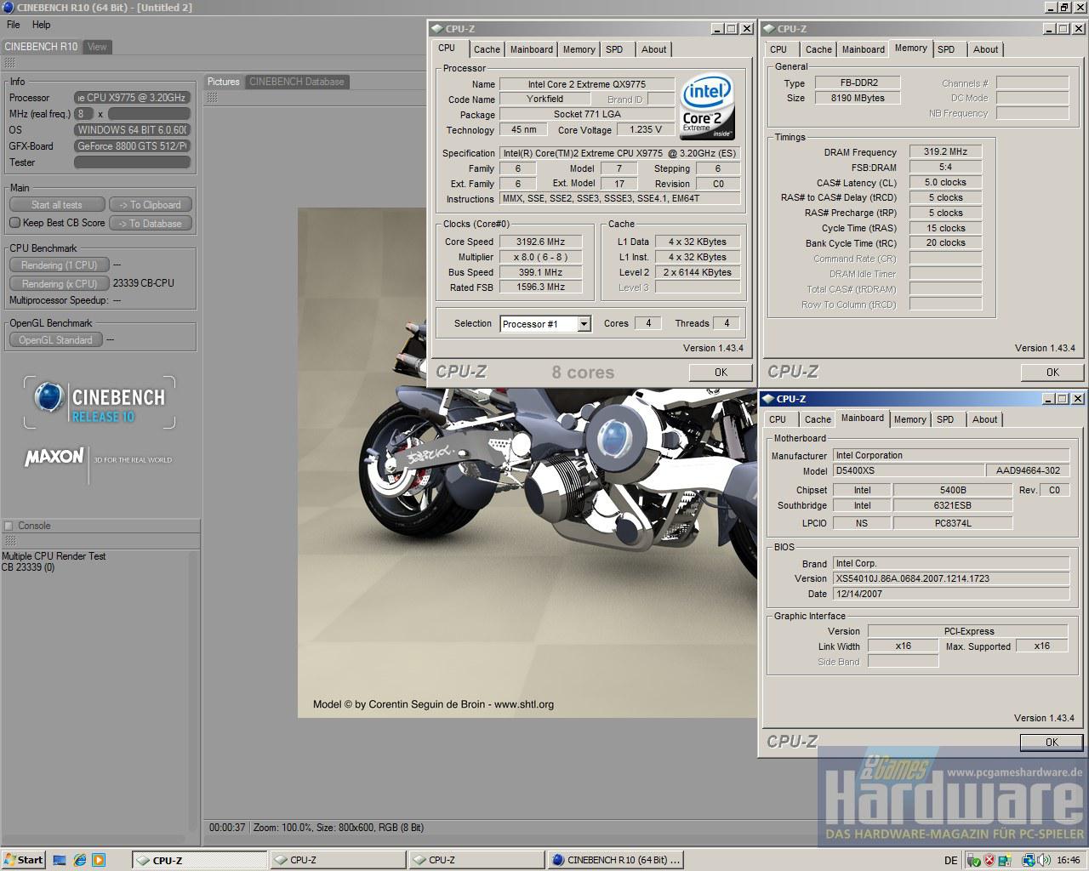1089x871 pixels.
Task: Open Cache tab in the CPU-Z processor window
Action: 487,49
